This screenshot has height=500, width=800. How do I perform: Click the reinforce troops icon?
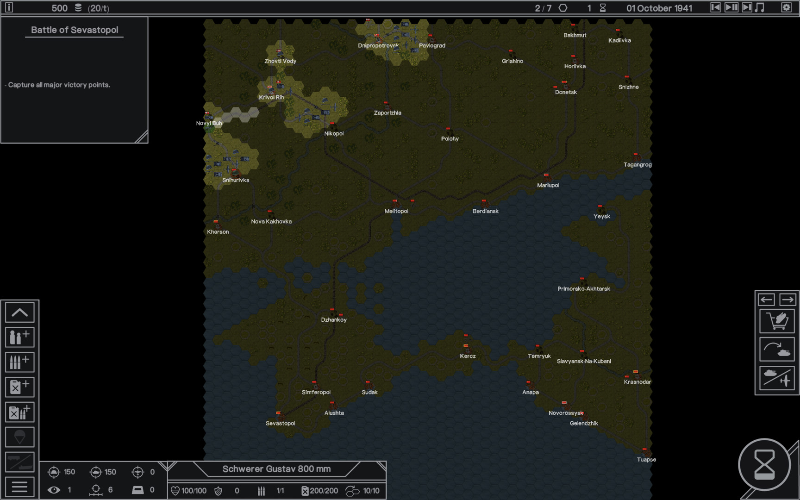[19, 337]
